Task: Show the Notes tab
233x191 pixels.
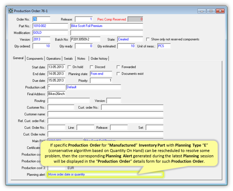Action: (x=81, y=59)
